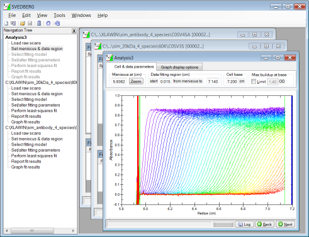Click the Navigation Tree horizontal scrollbar thumb
The width and height of the screenshot is (309, 237).
pyautogui.click(x=32, y=231)
